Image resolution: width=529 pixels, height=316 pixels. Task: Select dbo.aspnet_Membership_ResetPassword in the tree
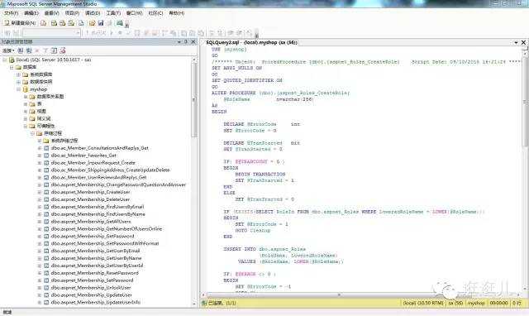tap(94, 273)
